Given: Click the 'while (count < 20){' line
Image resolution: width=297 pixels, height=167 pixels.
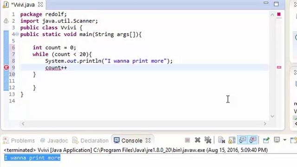Looking at the screenshot, I should tap(62, 54).
